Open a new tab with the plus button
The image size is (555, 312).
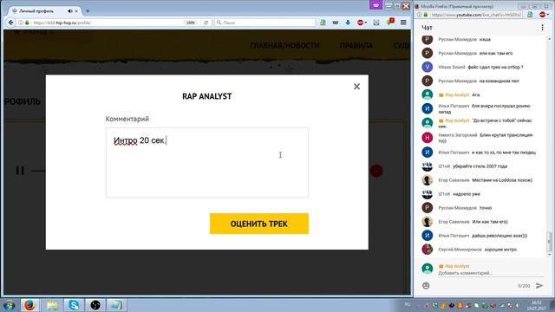click(x=88, y=11)
